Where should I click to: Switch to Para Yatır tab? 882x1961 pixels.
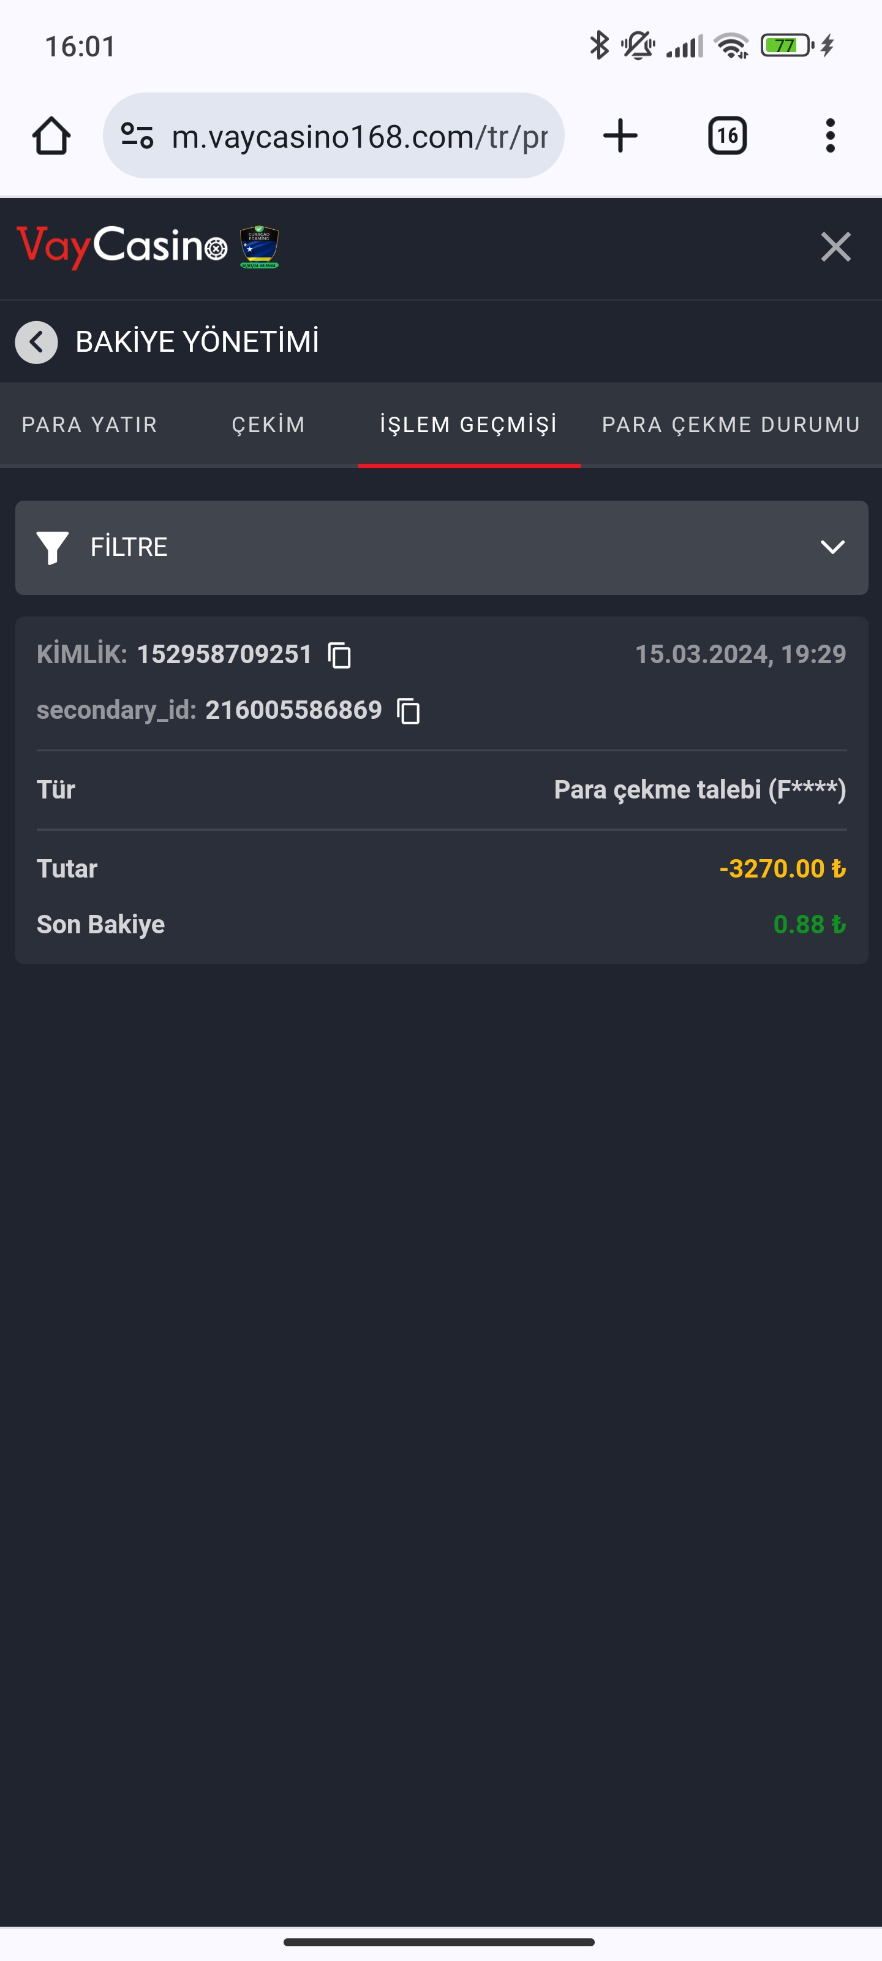(89, 425)
